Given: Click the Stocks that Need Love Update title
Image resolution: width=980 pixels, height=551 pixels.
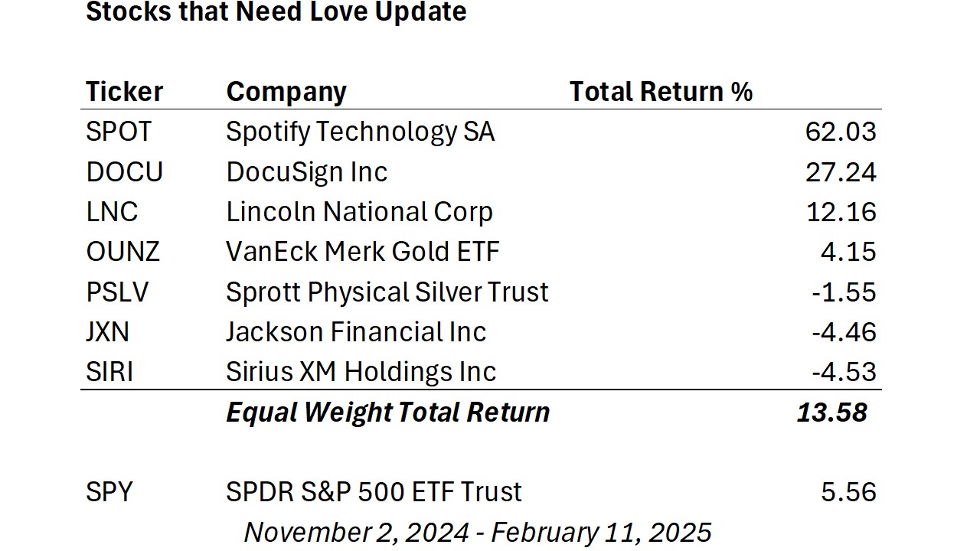Looking at the screenshot, I should (x=276, y=12).
